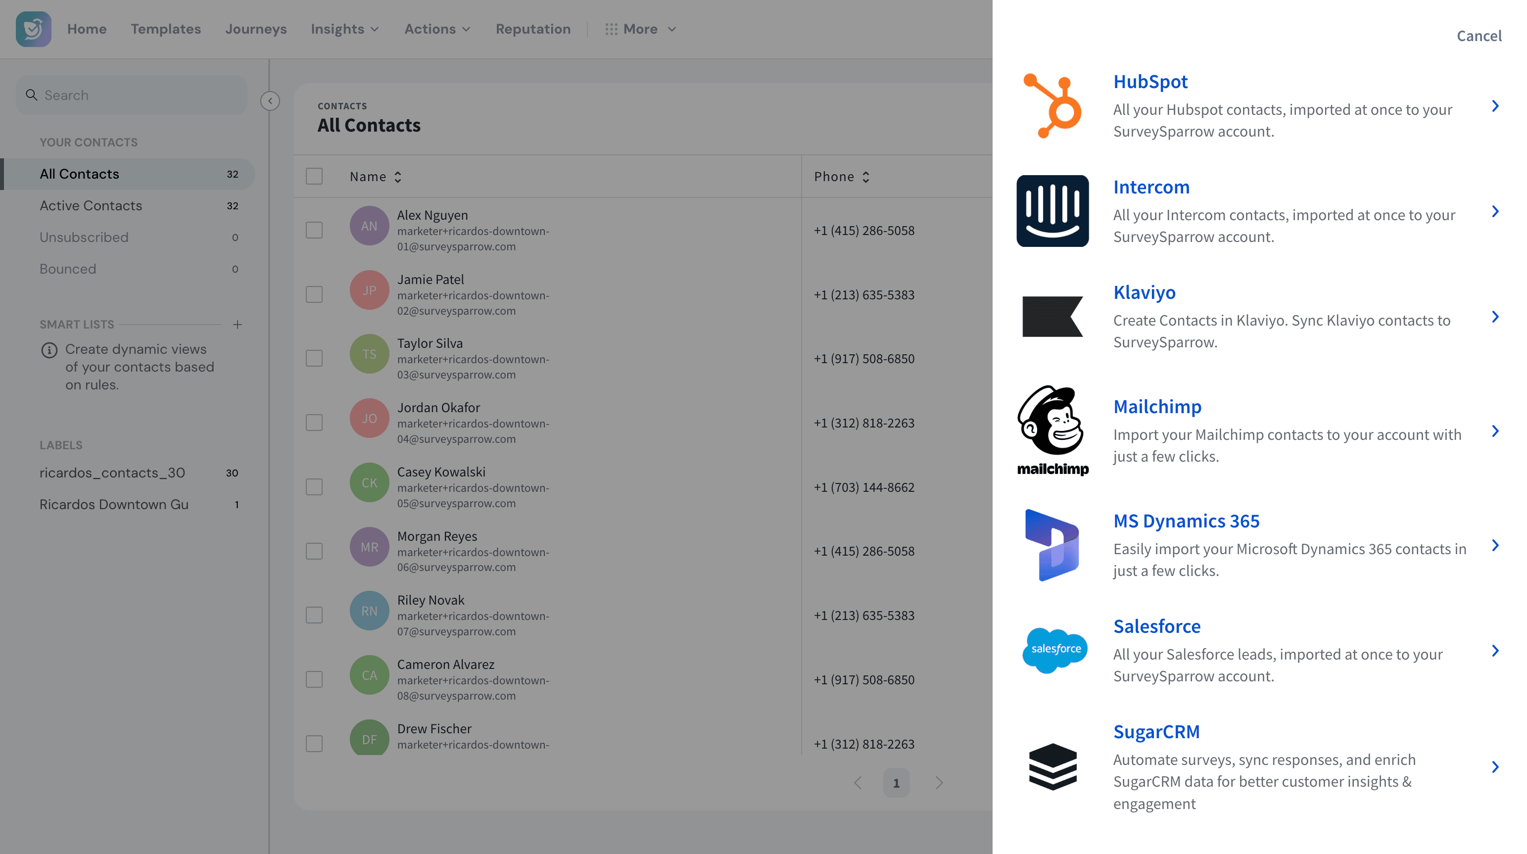Expand the More apps menu
Screen dimensions: 1527x854
pos(641,28)
